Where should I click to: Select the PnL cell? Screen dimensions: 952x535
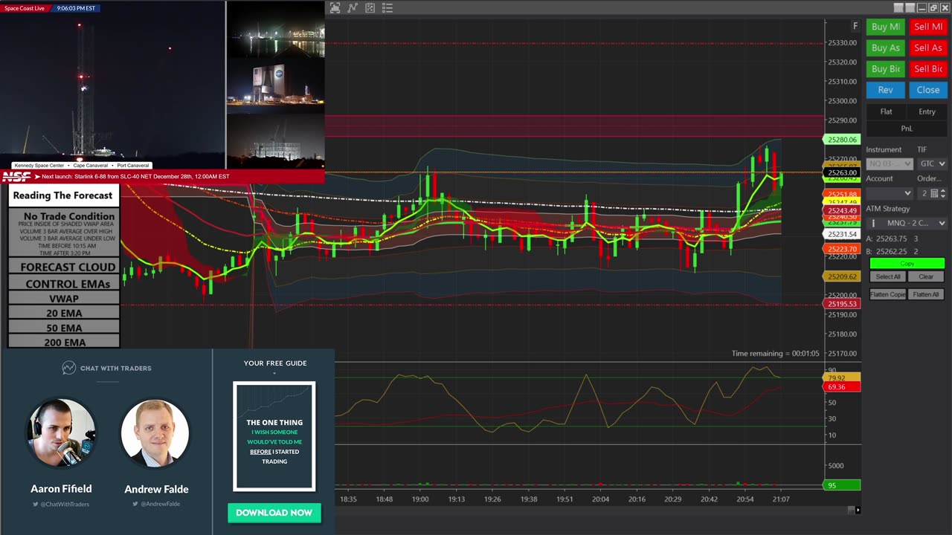coord(907,129)
